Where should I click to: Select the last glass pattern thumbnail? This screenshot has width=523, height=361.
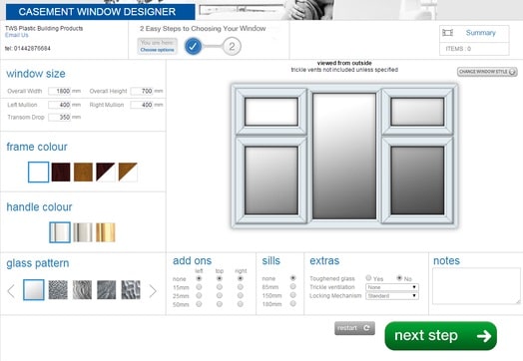131,289
